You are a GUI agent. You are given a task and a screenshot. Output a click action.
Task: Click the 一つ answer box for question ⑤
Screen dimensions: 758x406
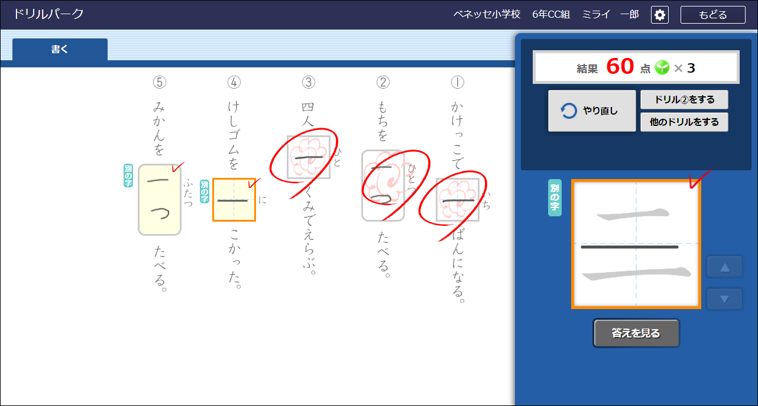coord(160,199)
